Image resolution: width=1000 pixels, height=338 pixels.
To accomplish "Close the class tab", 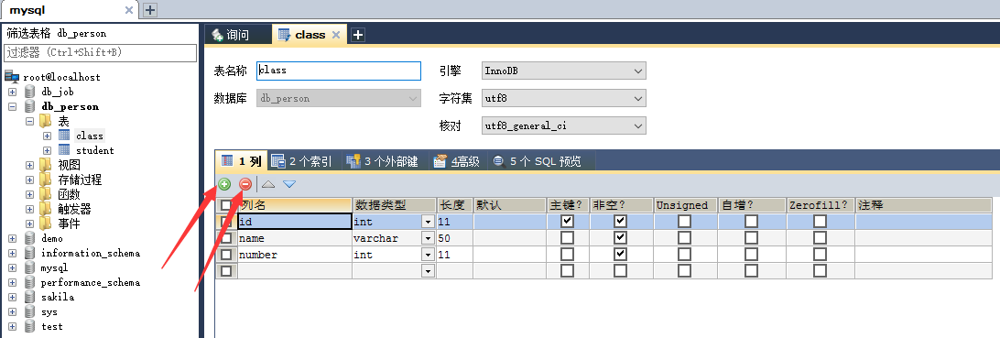I will pyautogui.click(x=336, y=35).
